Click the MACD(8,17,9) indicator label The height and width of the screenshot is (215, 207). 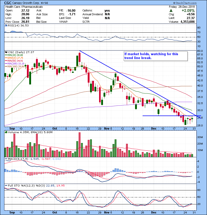point(18,159)
